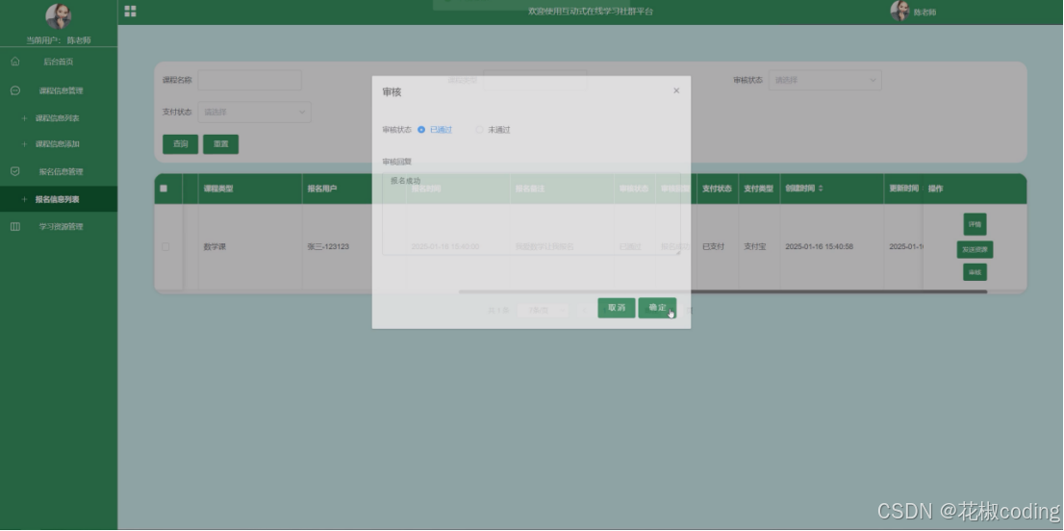The image size is (1064, 531).
Task: Click the 支付类型 column header
Action: (x=758, y=189)
